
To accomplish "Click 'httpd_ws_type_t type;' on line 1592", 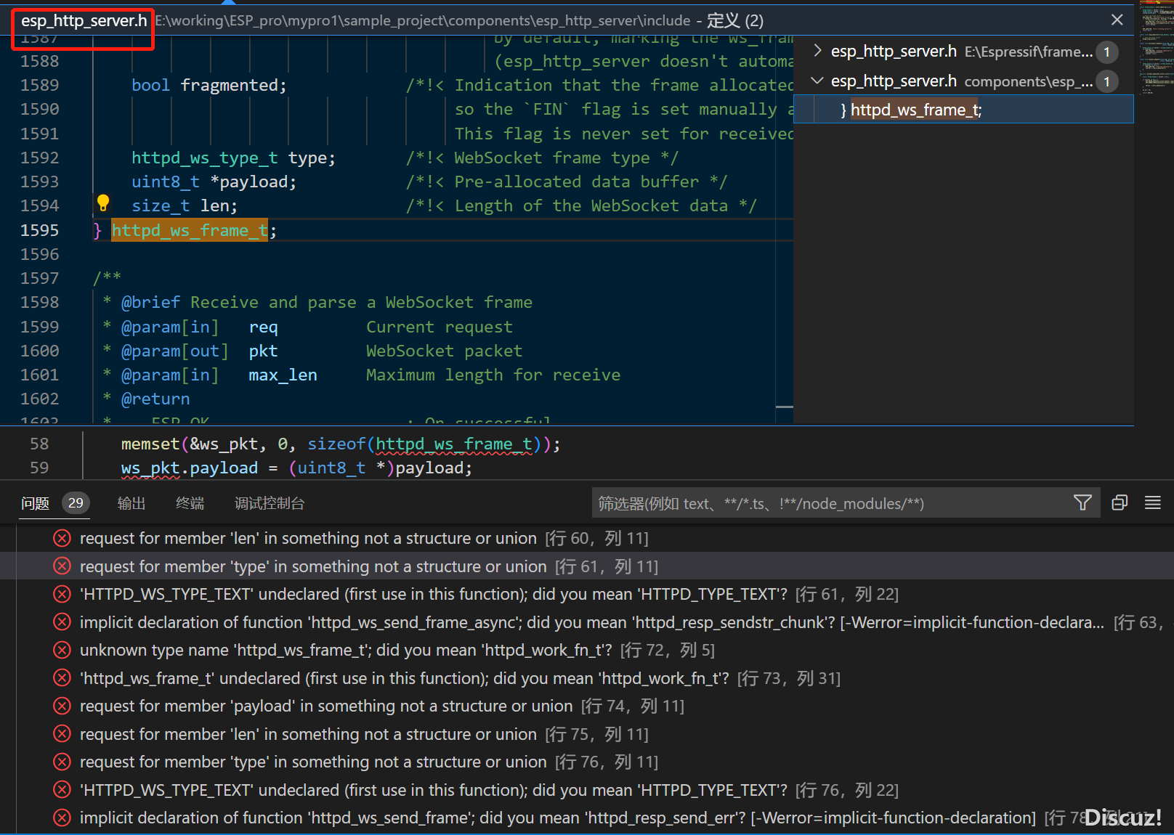I will pos(233,158).
